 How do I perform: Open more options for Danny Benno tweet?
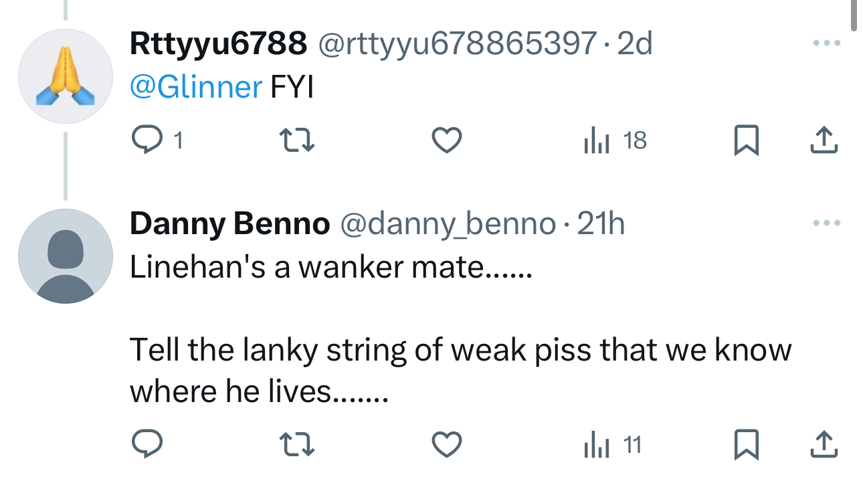pos(826,223)
